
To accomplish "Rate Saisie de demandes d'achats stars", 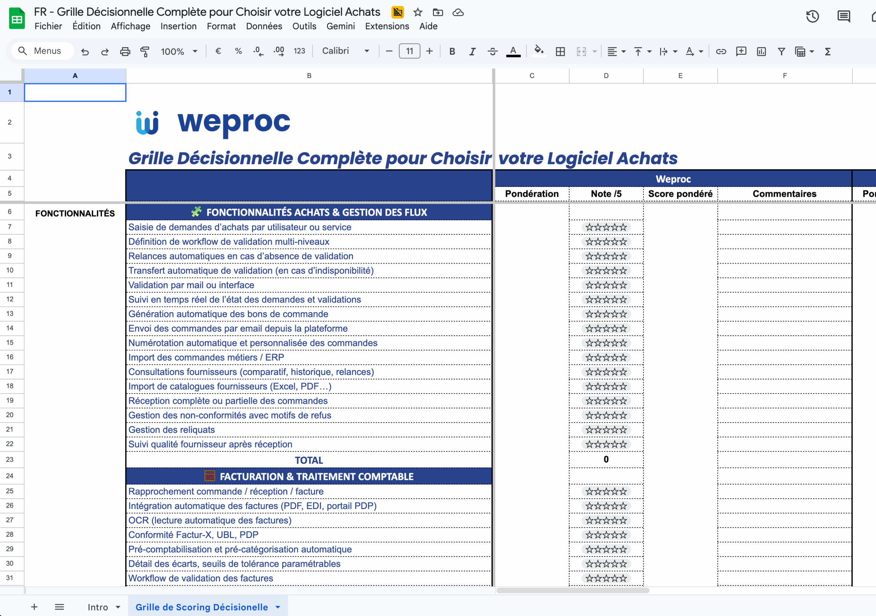I will [x=606, y=228].
